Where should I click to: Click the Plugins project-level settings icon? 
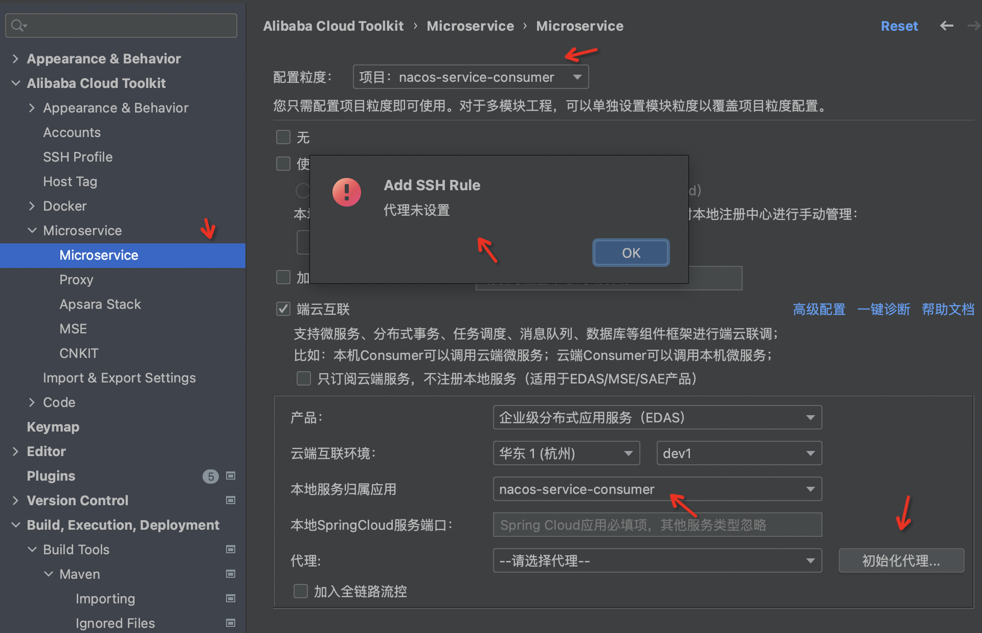click(231, 476)
